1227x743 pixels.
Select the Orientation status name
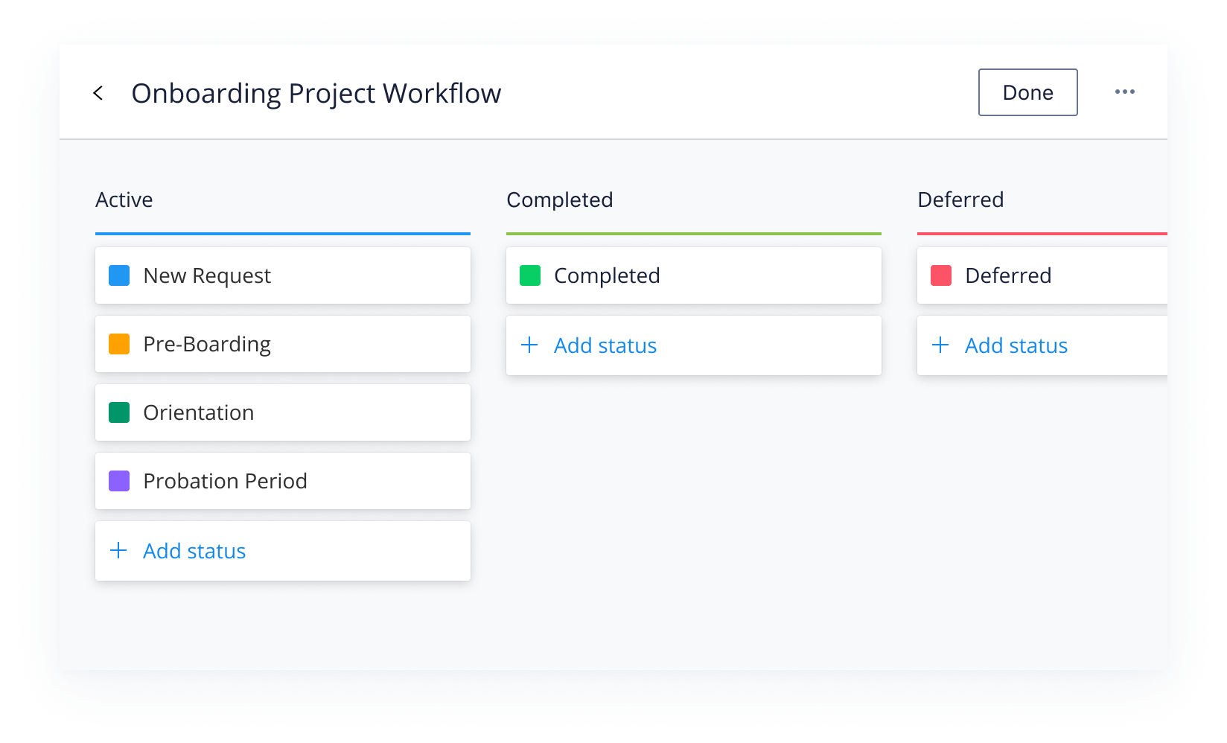[x=199, y=412]
